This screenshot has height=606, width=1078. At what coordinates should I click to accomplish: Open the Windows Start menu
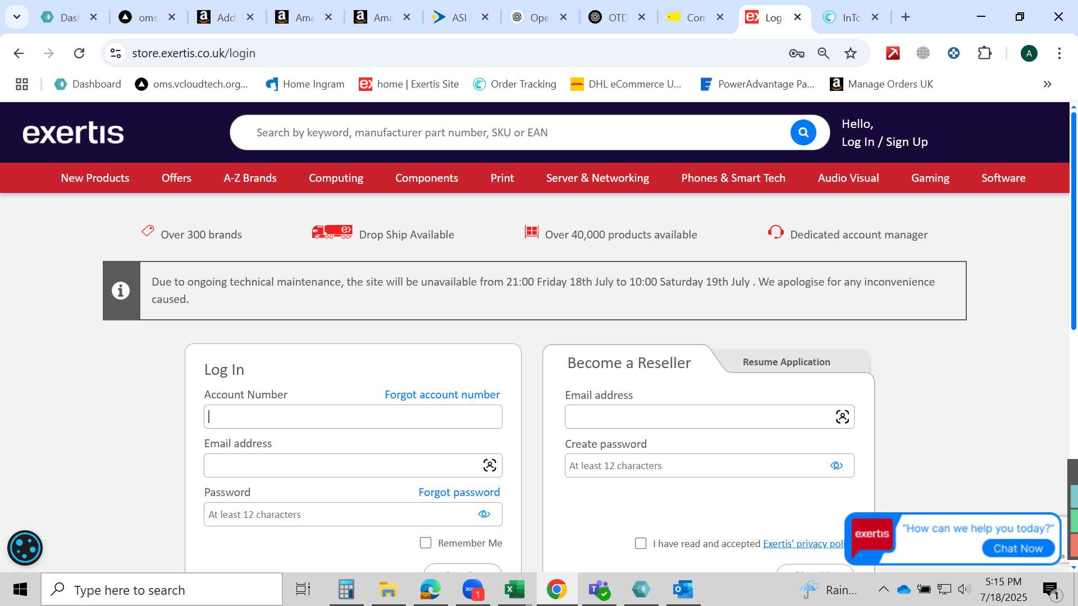(20, 589)
